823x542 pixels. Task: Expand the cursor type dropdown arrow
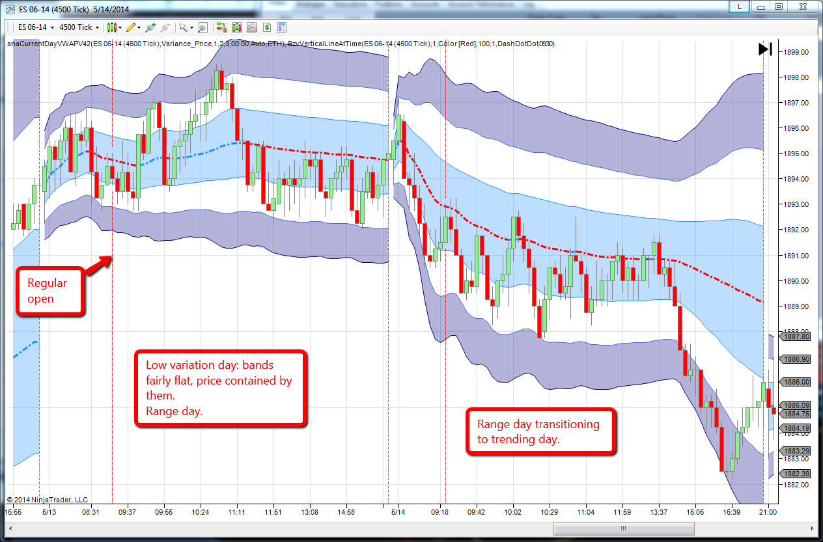pos(191,27)
